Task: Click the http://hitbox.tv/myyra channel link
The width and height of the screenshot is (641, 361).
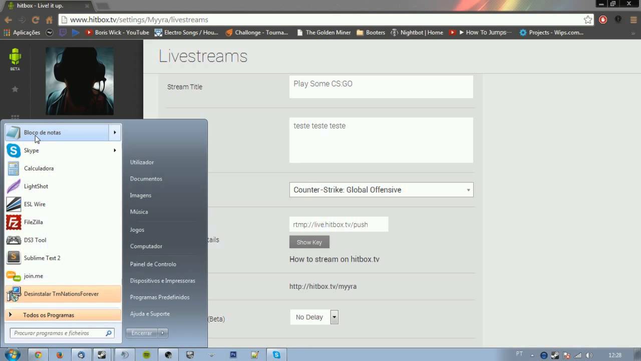Action: pos(323,286)
